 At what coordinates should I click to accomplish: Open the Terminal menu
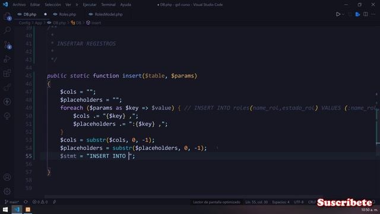pyautogui.click(x=108, y=5)
